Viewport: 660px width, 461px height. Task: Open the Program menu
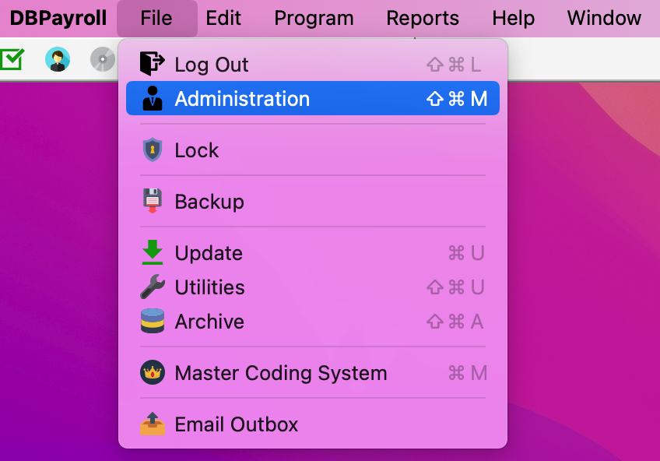click(314, 18)
